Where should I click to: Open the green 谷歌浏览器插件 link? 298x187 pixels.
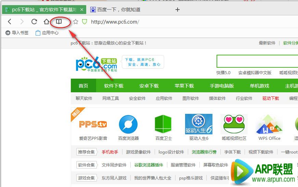click(x=148, y=165)
